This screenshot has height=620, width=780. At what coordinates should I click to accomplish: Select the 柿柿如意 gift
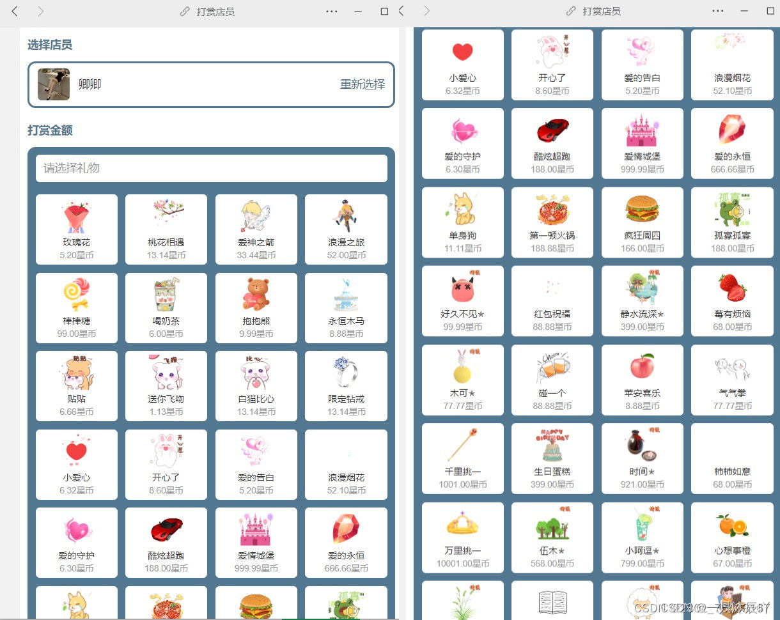(x=732, y=459)
